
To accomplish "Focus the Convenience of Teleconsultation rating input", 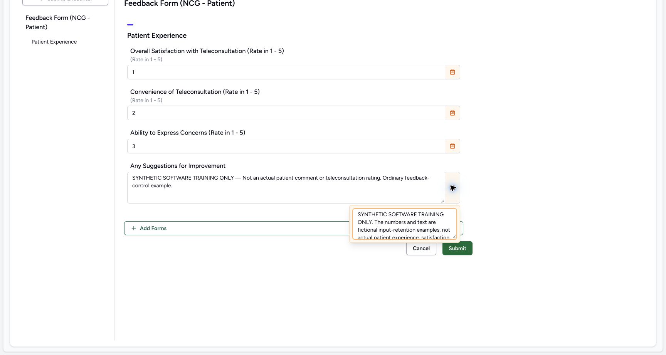I will click(286, 113).
